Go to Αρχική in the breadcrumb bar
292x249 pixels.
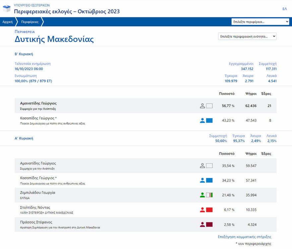(x=8, y=22)
